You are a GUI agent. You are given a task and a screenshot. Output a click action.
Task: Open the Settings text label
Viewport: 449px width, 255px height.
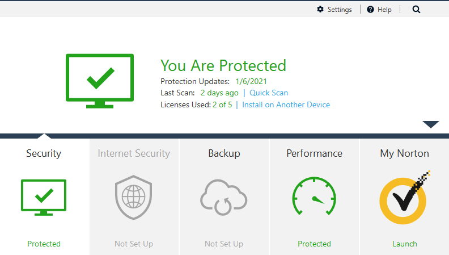[340, 10]
